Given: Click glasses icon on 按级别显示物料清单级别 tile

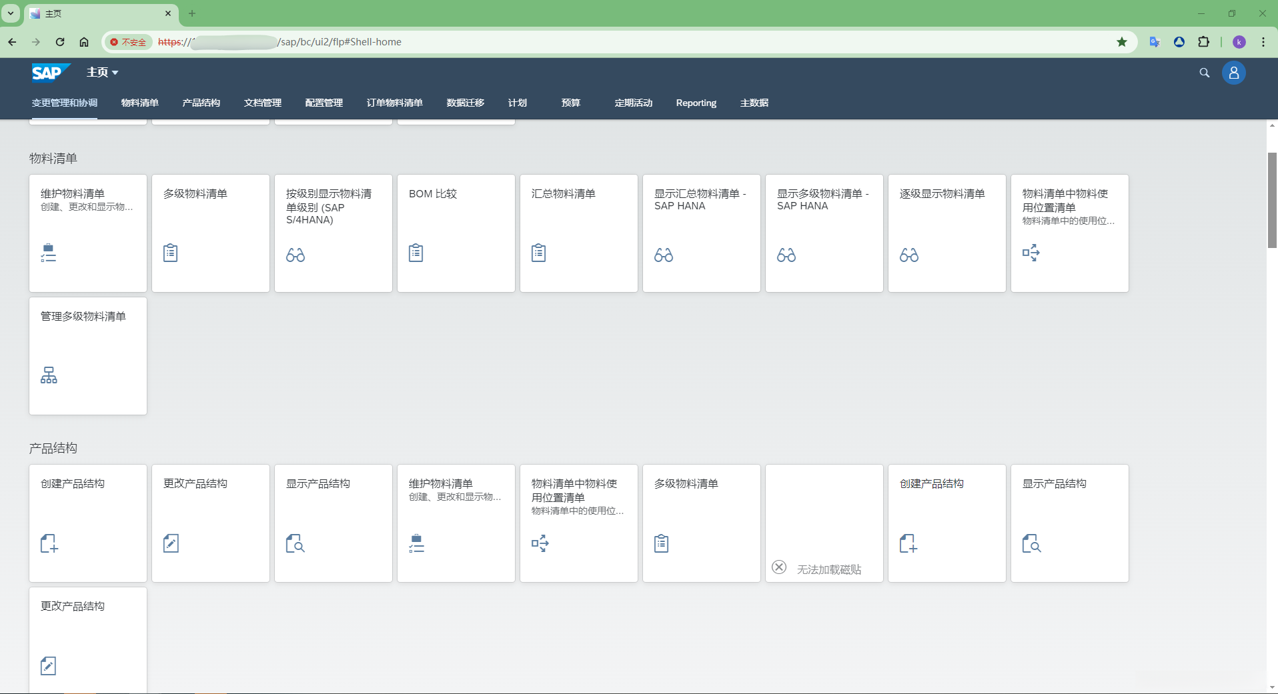Looking at the screenshot, I should pos(295,255).
